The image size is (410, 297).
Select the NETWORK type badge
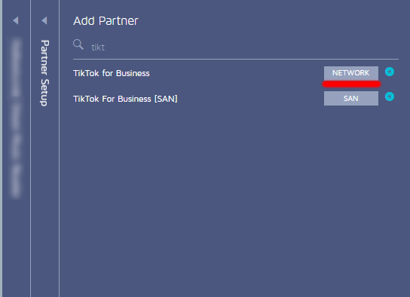(351, 73)
